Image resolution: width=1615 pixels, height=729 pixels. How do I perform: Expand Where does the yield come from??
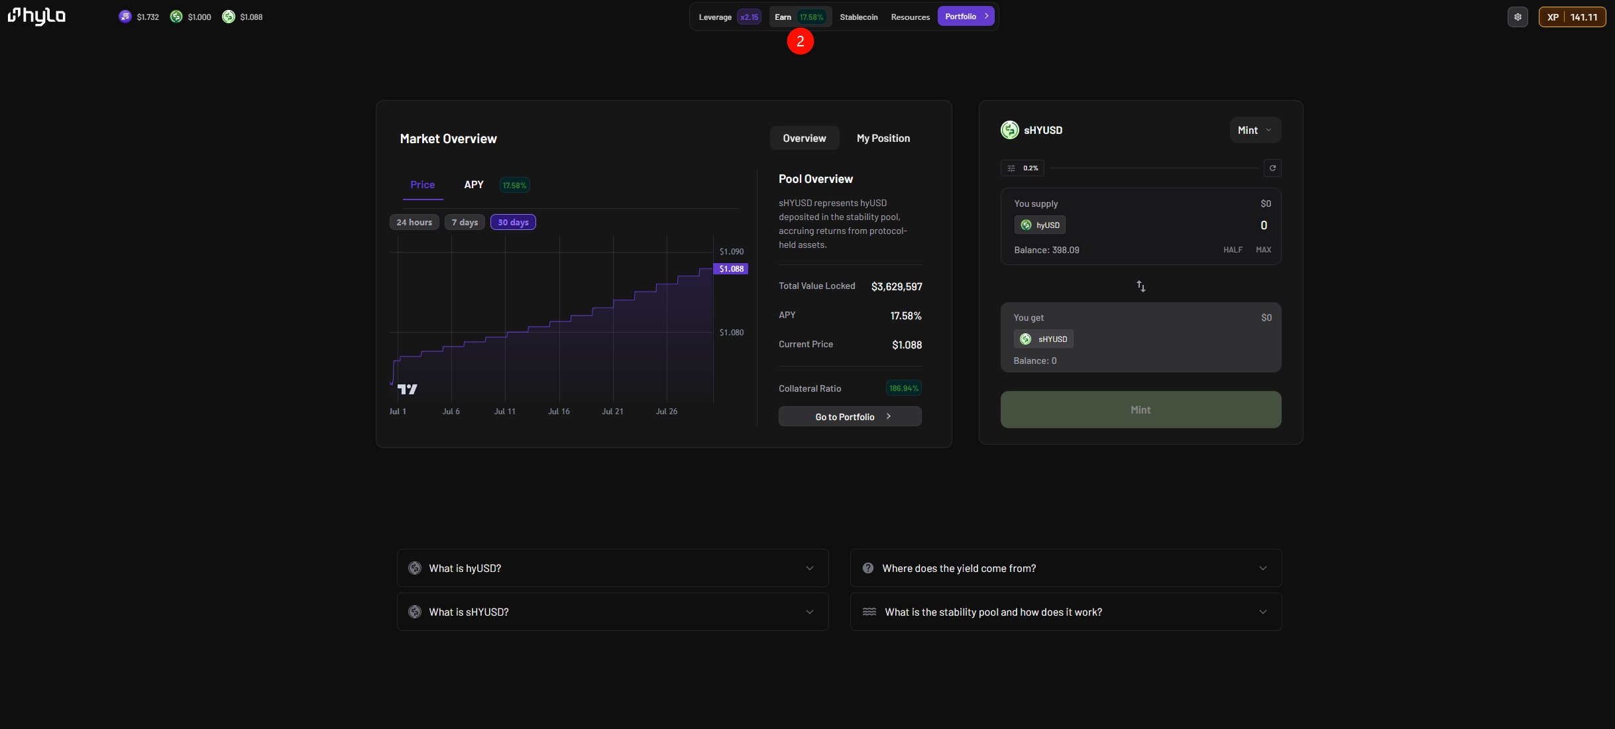click(1066, 568)
